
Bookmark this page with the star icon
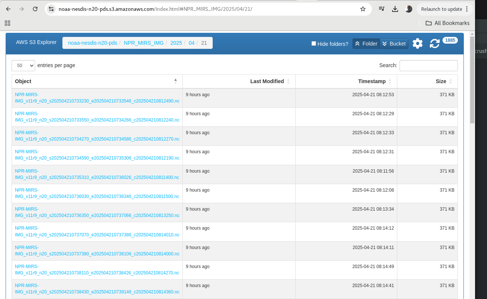(363, 9)
